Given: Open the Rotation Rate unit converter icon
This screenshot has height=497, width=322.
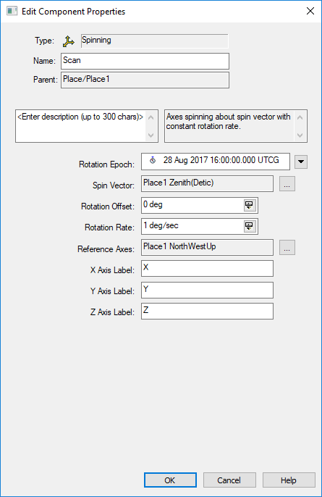Looking at the screenshot, I should (250, 226).
